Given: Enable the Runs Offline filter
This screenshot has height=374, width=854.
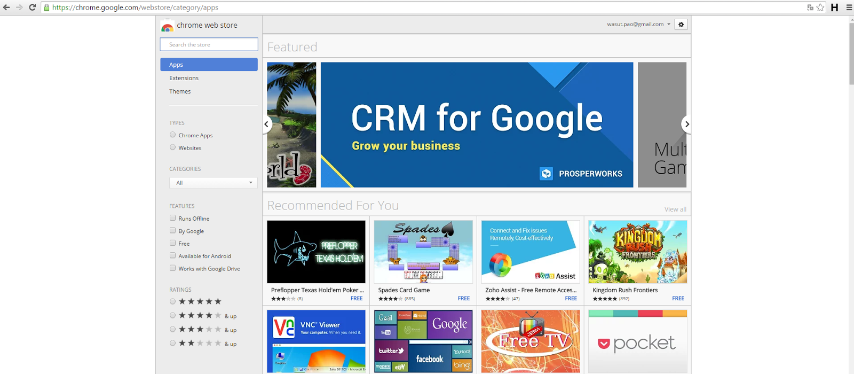Looking at the screenshot, I should (172, 218).
